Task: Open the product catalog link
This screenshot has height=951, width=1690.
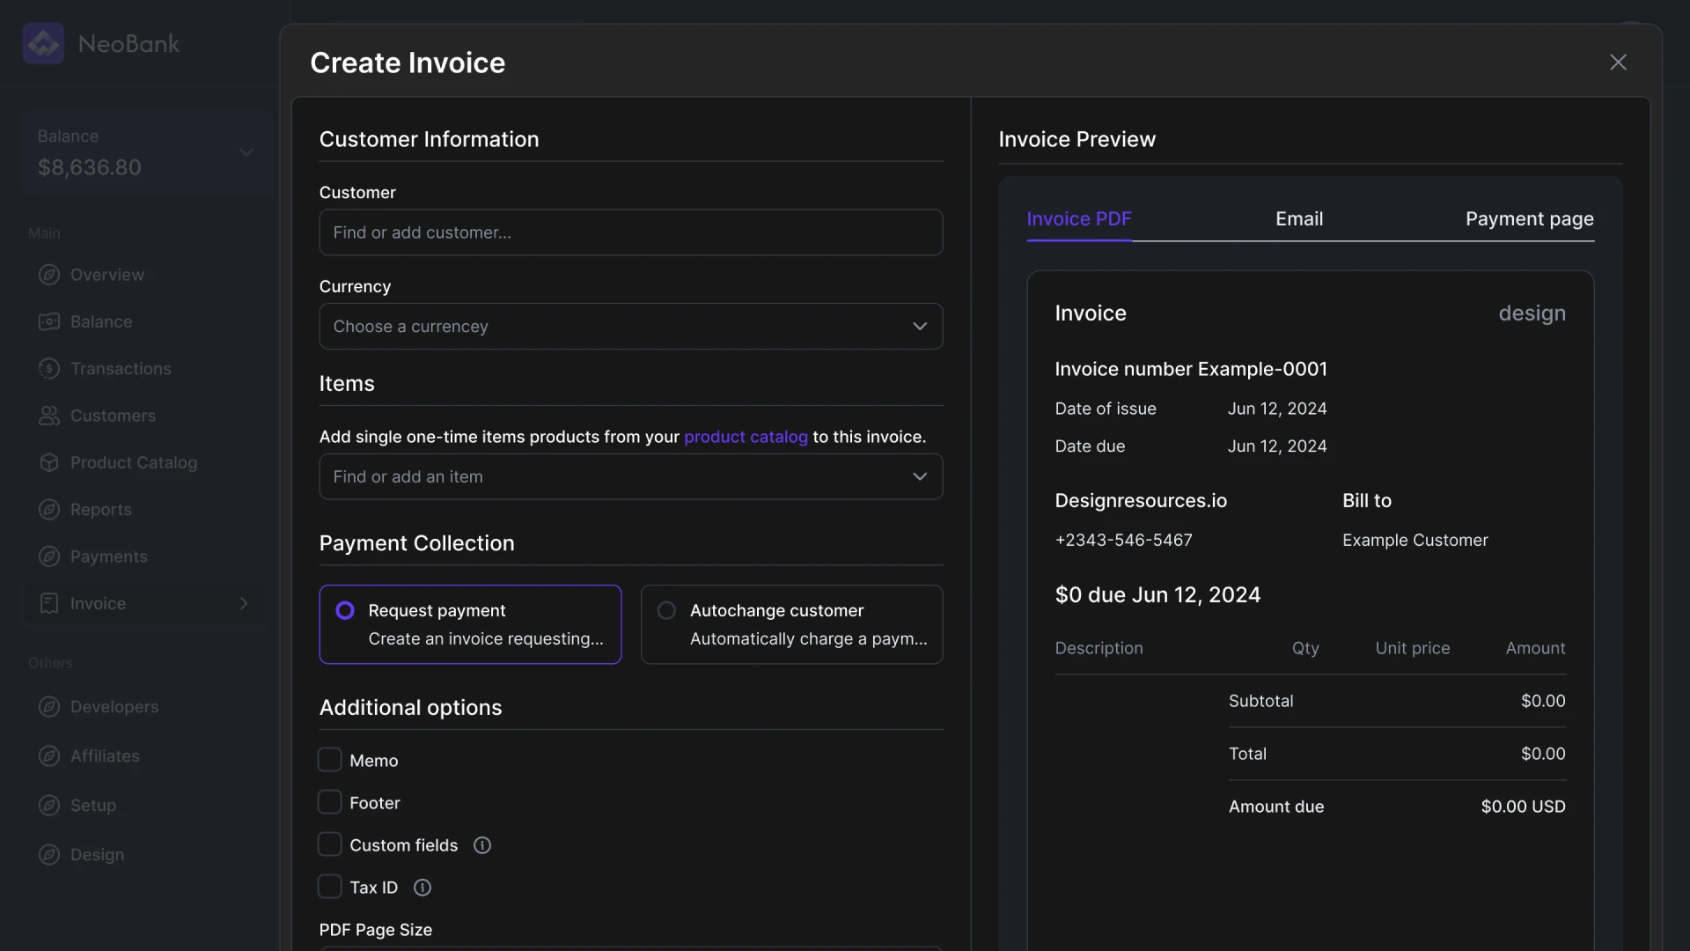Action: pos(746,436)
